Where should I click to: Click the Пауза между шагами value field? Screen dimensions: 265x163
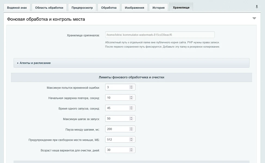pyautogui.click(x=120, y=129)
